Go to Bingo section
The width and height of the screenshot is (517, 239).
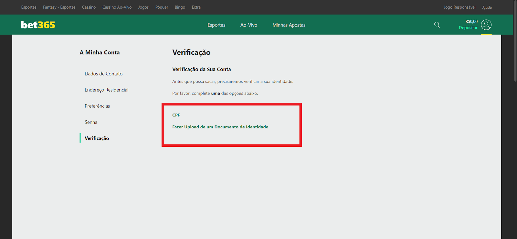tap(180, 7)
